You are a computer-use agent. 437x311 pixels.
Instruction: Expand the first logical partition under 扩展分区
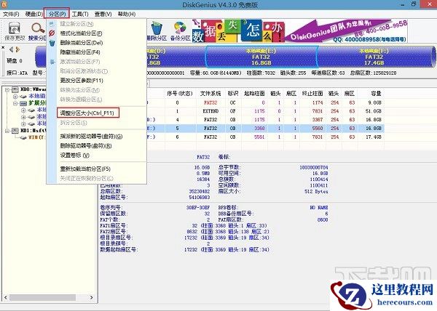(x=23, y=110)
